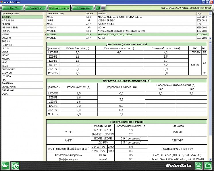214x171 pixels.
Task: Select the Справочные данные tab
Action: click(x=59, y=8)
